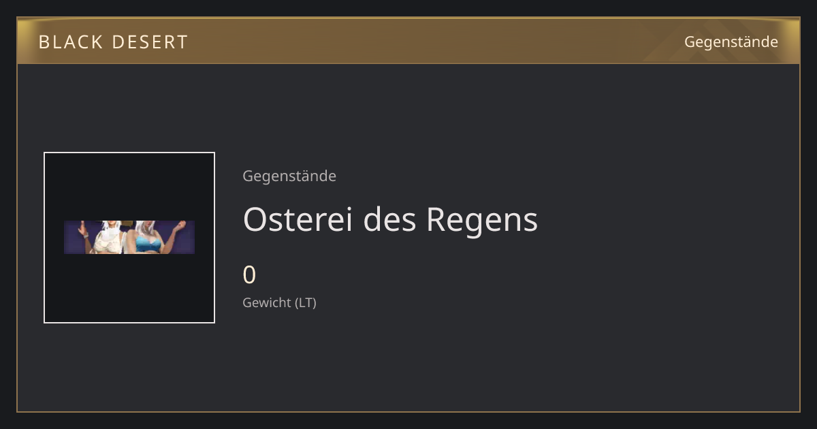Image resolution: width=817 pixels, height=429 pixels.
Task: Click the Gewicht (LT) label
Action: coord(280,303)
